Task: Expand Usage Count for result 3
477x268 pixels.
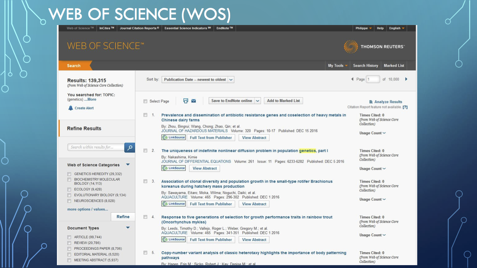Action: point(373,199)
